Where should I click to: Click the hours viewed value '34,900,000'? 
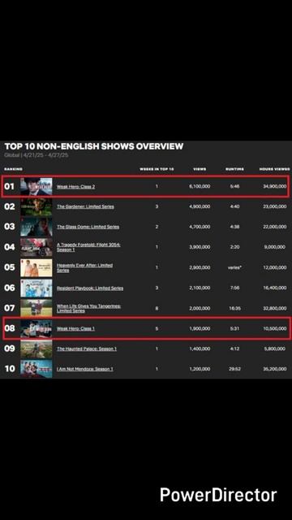point(275,187)
